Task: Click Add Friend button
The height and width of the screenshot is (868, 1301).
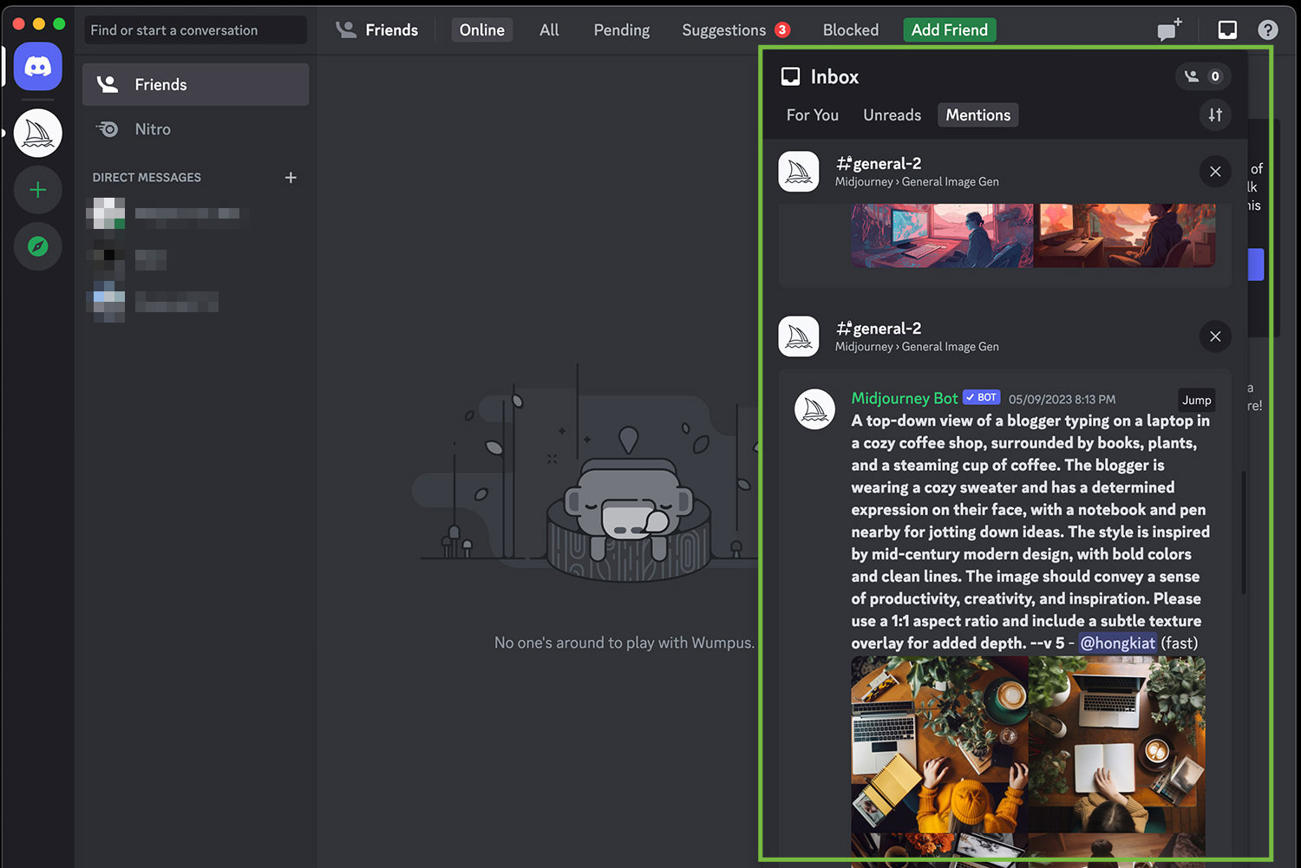Action: (950, 29)
